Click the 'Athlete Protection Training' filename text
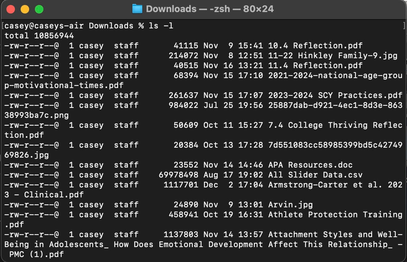This screenshot has width=407, height=262. (335, 215)
